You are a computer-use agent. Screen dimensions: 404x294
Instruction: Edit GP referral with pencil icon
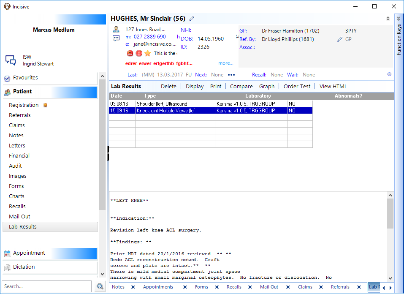coord(340,39)
